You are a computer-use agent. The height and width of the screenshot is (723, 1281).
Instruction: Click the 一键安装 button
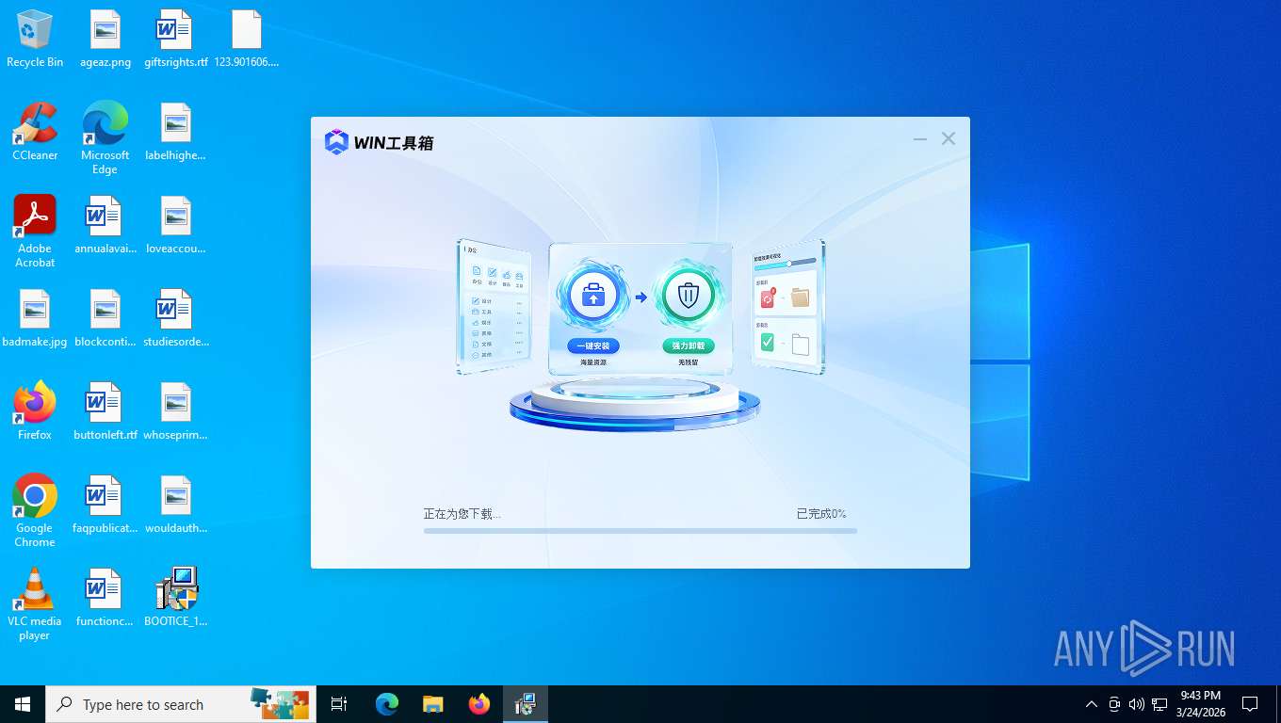pyautogui.click(x=593, y=345)
